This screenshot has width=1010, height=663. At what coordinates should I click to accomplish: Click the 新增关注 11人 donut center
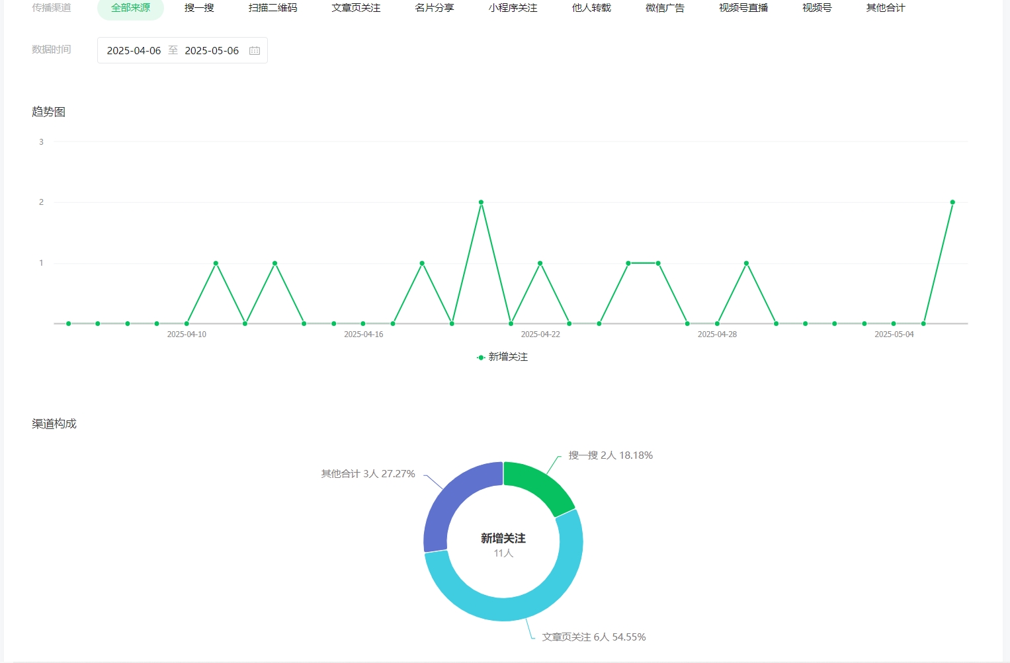tap(503, 545)
